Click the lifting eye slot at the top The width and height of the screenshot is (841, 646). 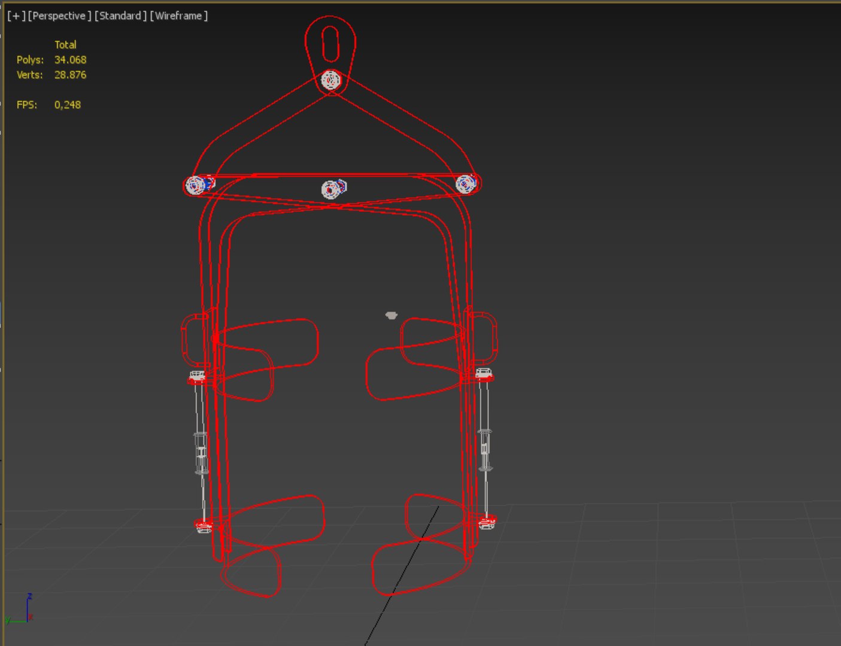[x=330, y=44]
